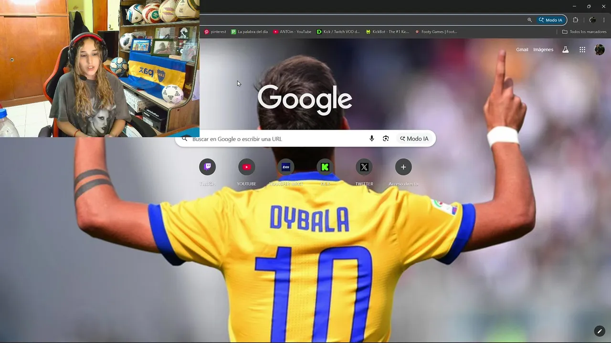Open KickBot bookmark
The image size is (611, 343).
(x=387, y=32)
